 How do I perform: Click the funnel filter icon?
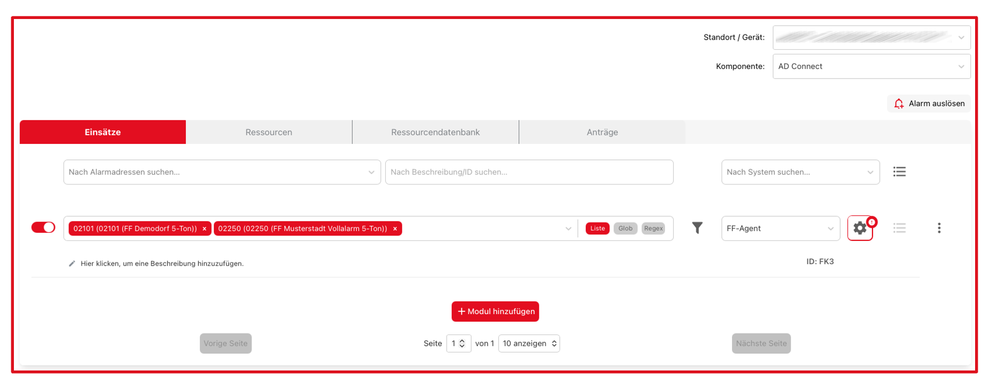coord(697,228)
